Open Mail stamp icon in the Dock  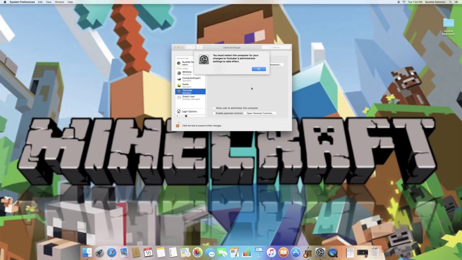click(x=124, y=252)
